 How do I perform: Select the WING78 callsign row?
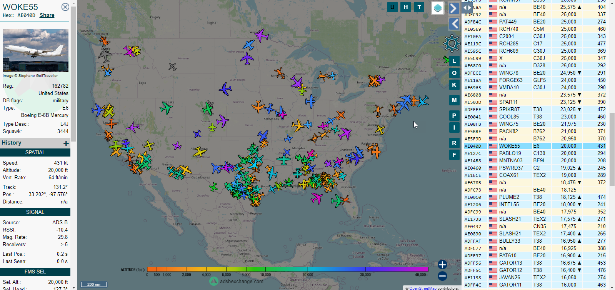tap(535, 73)
